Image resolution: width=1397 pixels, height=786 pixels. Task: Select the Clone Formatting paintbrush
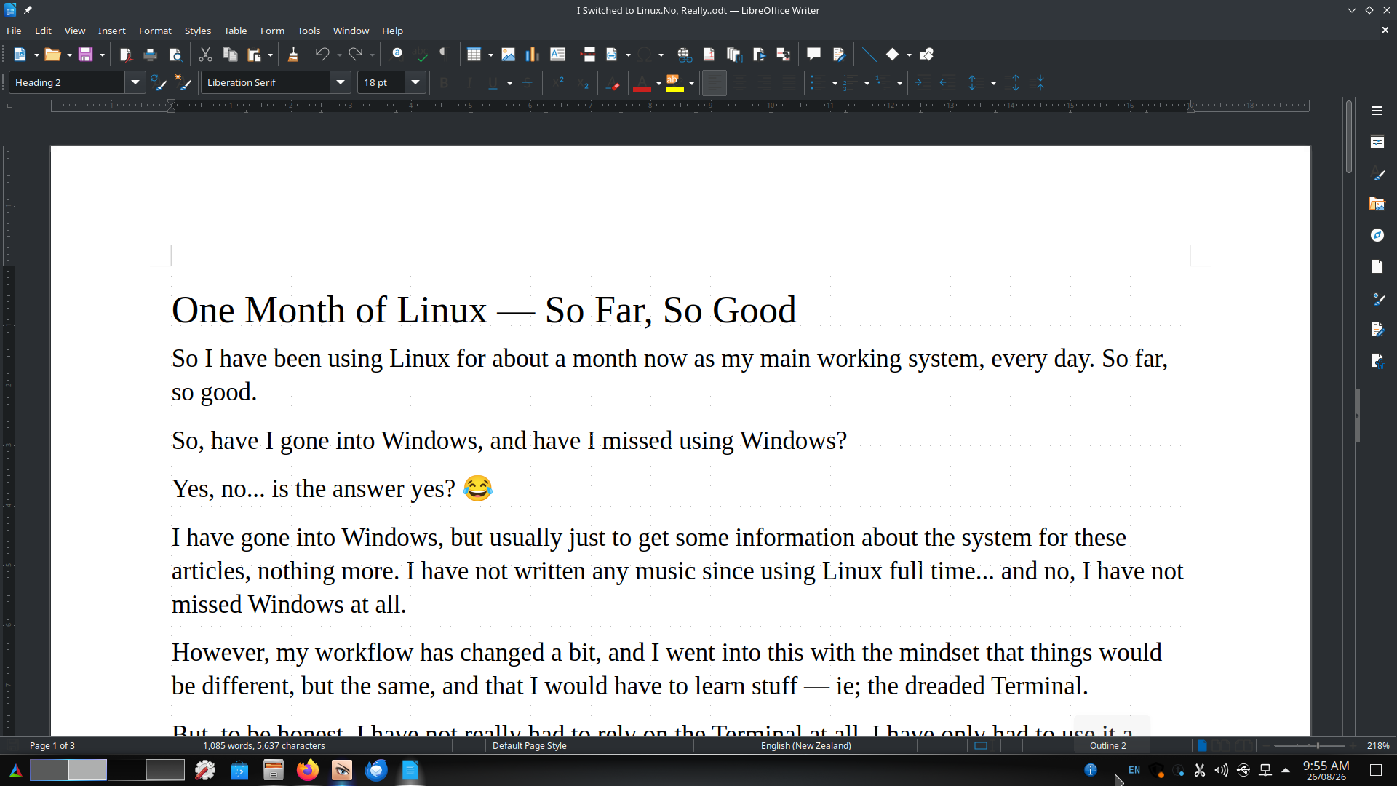click(x=293, y=55)
